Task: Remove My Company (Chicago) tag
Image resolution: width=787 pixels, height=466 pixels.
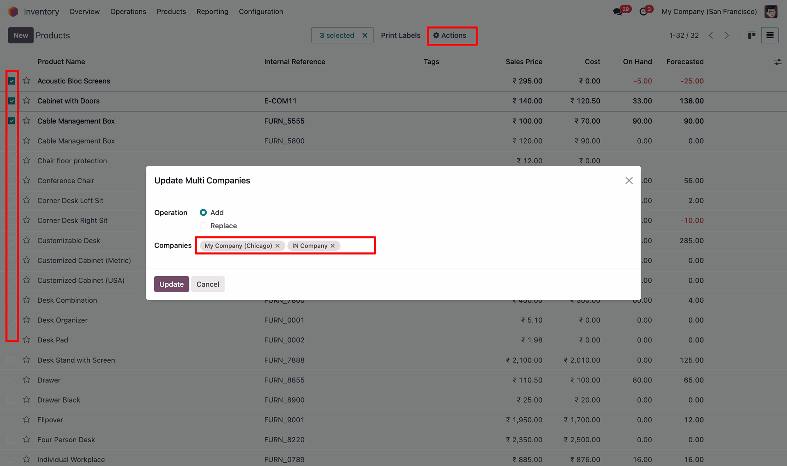Action: coord(277,245)
